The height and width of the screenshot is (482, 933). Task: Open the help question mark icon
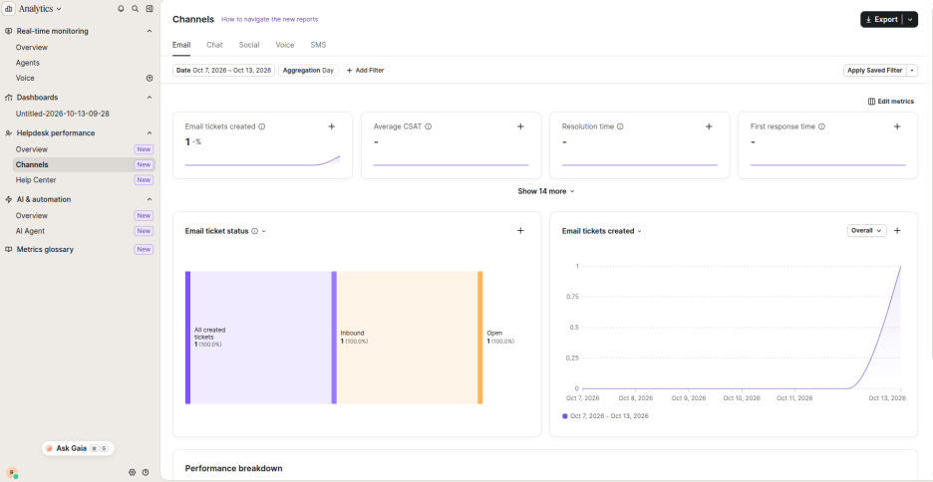146,472
